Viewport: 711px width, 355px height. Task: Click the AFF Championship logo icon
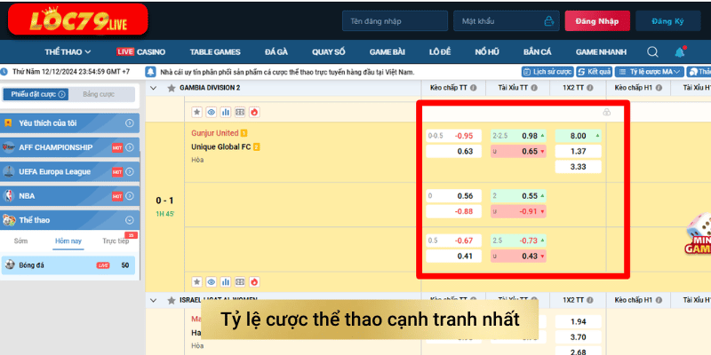pyautogui.click(x=9, y=147)
